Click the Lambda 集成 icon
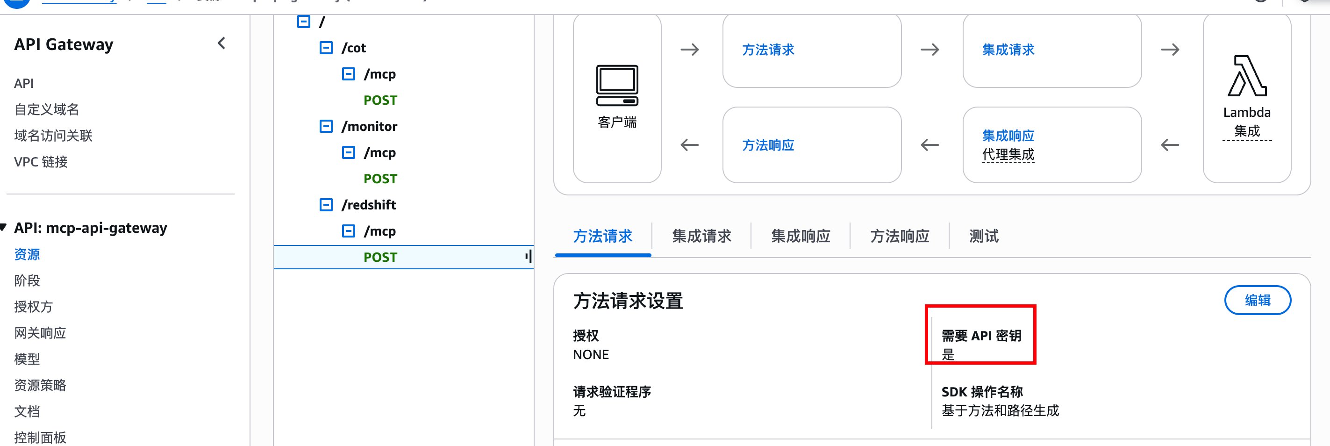 (1247, 76)
